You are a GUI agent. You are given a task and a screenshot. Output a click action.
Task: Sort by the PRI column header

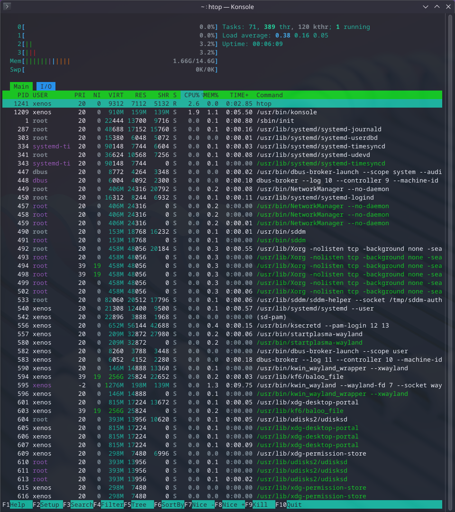(80, 95)
